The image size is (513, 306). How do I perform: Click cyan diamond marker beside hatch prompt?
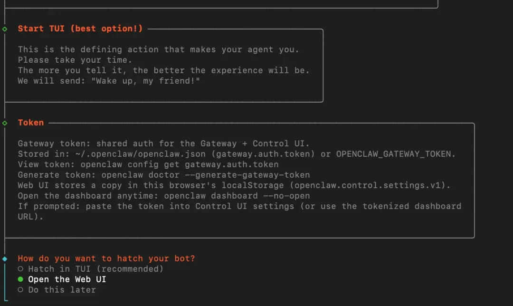5,259
